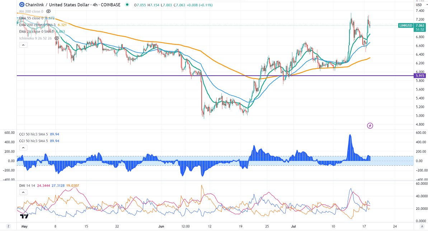Select the EMA 21 close 0 SMA 5 legend

(37, 32)
